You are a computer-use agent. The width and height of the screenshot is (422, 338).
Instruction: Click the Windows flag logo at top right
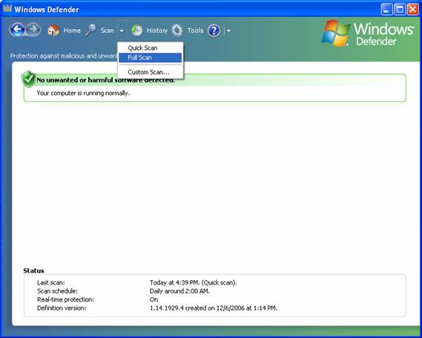336,33
